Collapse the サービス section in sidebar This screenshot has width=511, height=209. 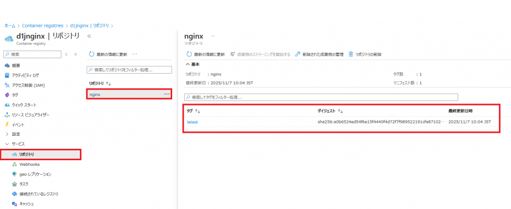pyautogui.click(x=7, y=144)
